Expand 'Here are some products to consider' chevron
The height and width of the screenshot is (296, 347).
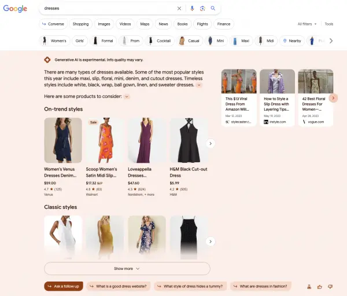click(127, 97)
